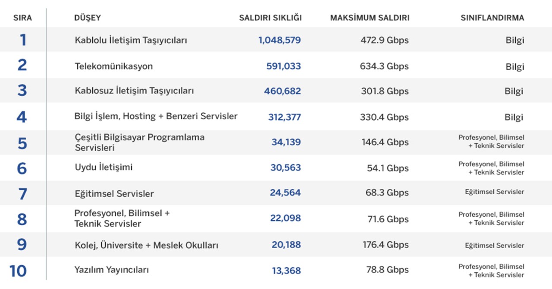Image resolution: width=552 pixels, height=289 pixels.
Task: Select the Telekomünikasyon row label
Action: coord(114,66)
